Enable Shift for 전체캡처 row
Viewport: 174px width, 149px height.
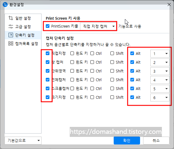112,80
